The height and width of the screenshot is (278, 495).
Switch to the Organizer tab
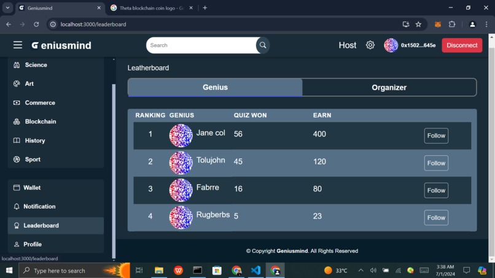click(389, 87)
